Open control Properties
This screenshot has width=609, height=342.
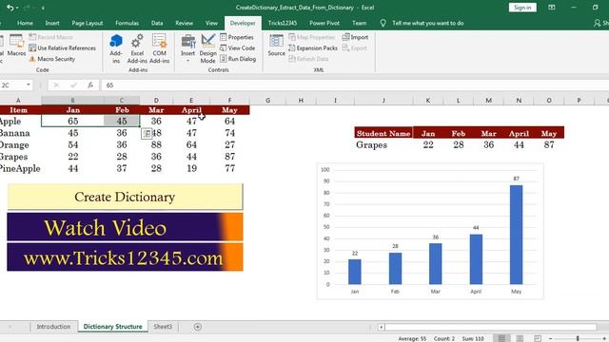click(237, 37)
